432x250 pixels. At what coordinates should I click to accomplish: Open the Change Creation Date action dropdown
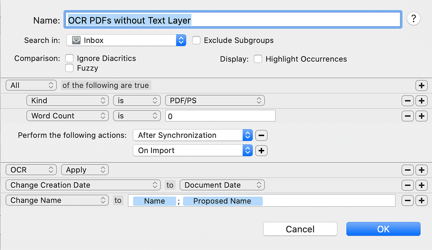click(x=83, y=185)
